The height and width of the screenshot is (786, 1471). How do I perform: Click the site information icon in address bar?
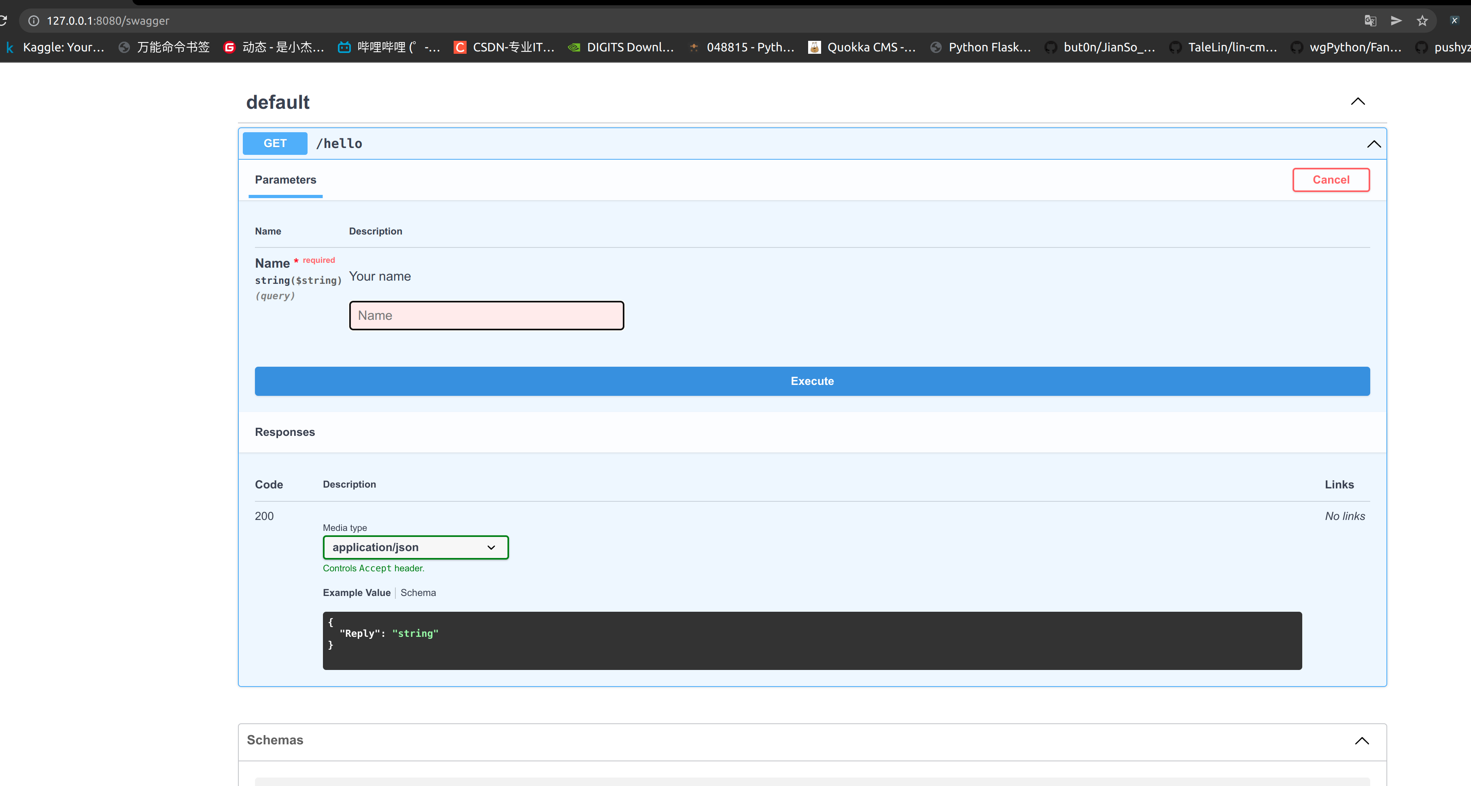point(34,21)
